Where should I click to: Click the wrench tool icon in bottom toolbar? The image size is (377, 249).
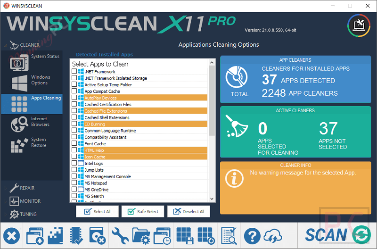120,236
